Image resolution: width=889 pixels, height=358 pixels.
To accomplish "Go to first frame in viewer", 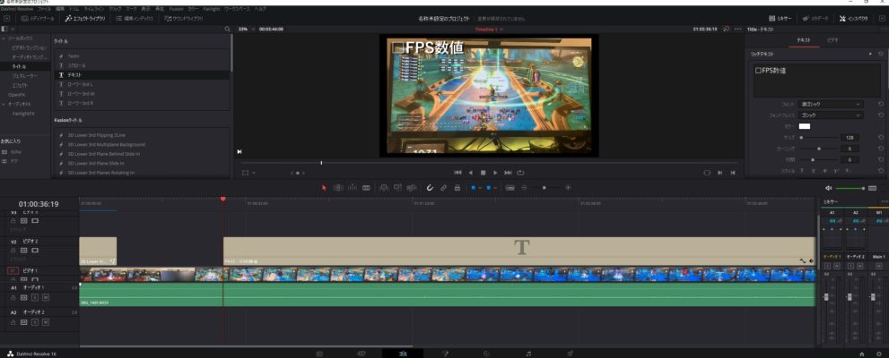I will click(x=458, y=173).
